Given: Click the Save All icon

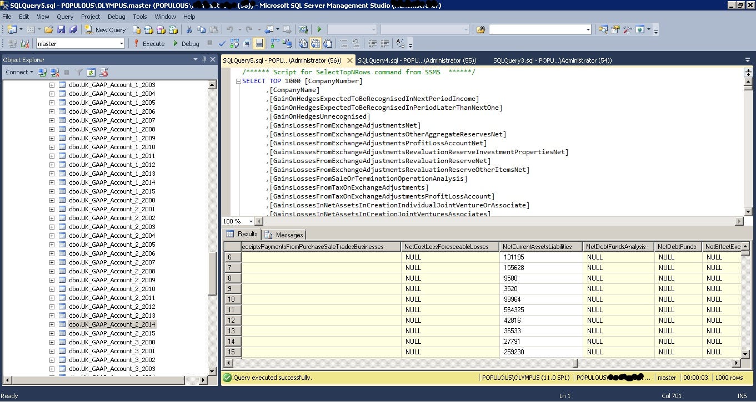Looking at the screenshot, I should (73, 29).
